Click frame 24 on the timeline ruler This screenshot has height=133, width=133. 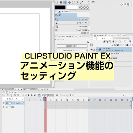pyautogui.click(x=89, y=100)
